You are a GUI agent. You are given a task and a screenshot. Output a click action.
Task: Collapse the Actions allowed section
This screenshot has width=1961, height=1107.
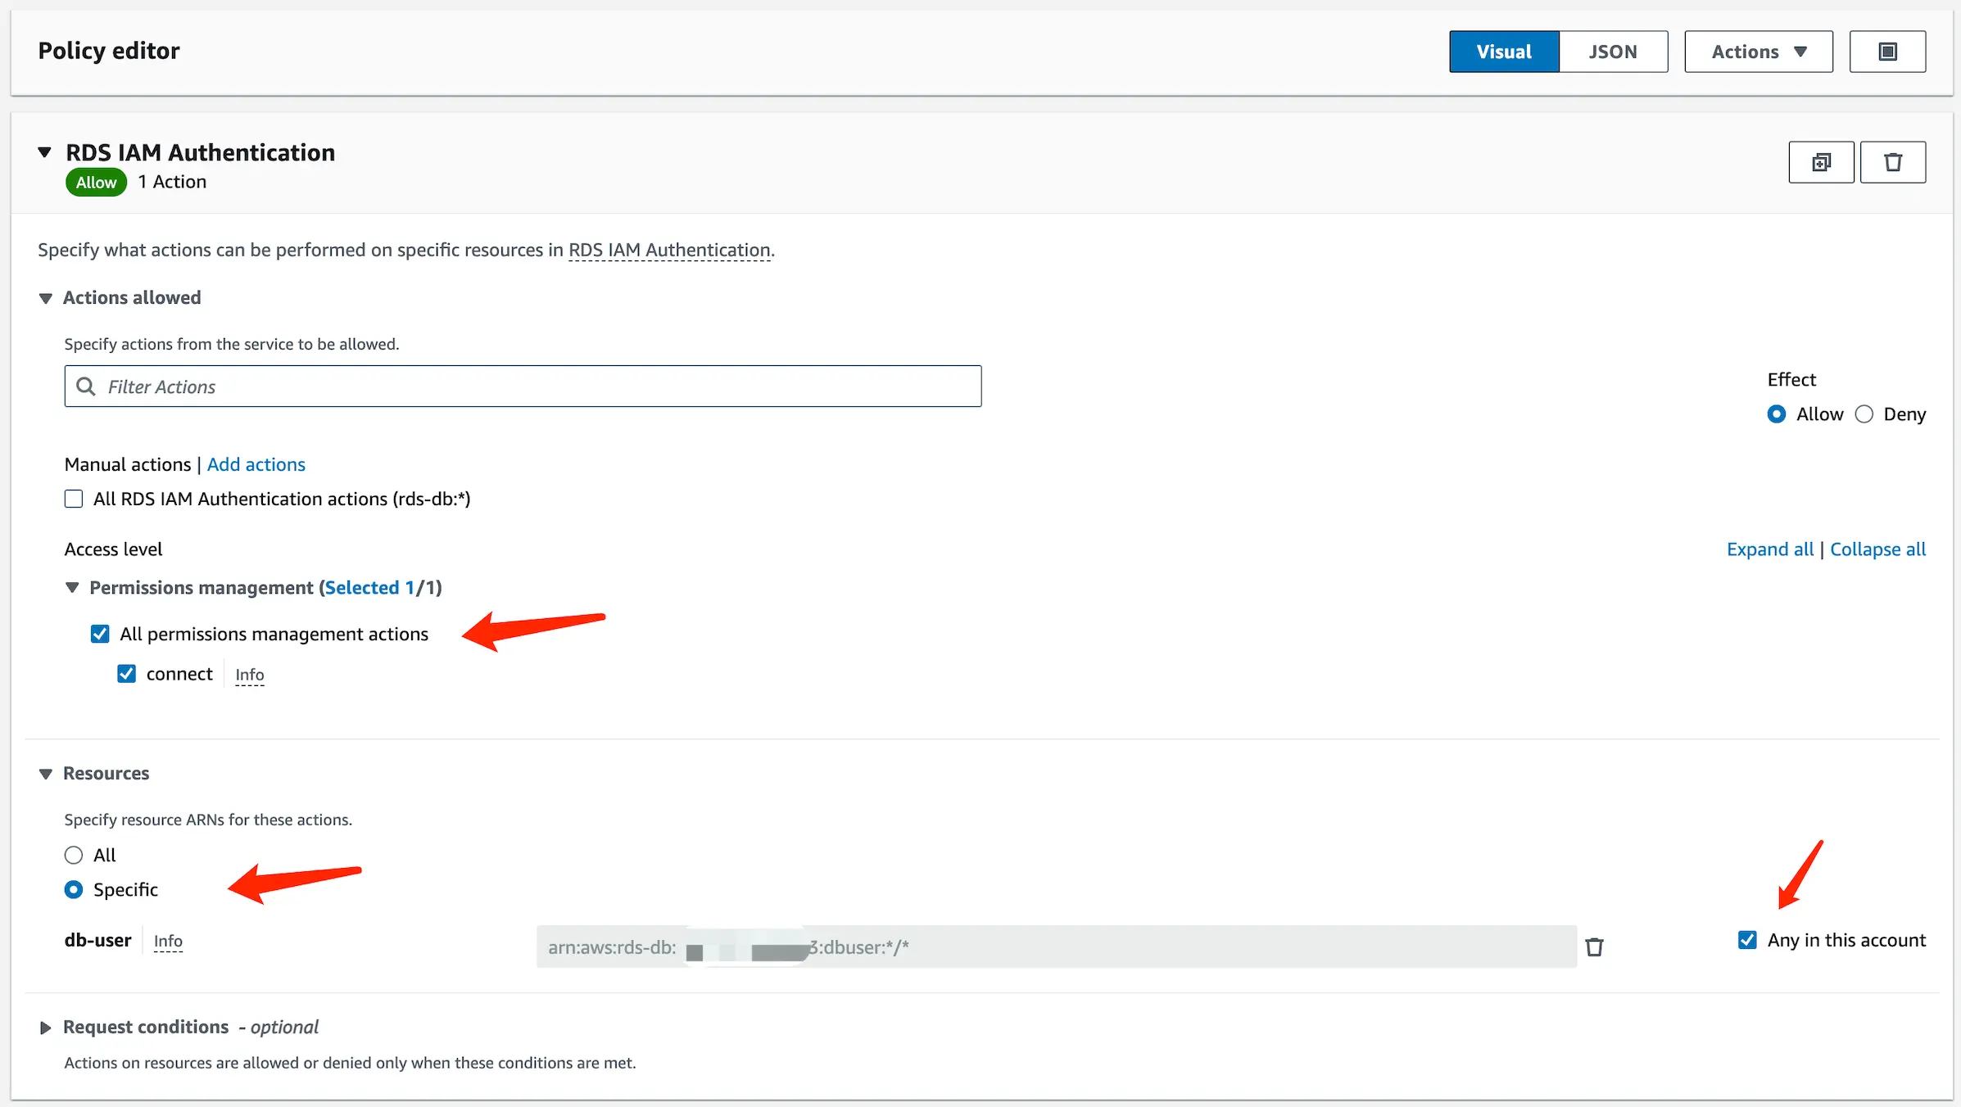[x=46, y=298]
